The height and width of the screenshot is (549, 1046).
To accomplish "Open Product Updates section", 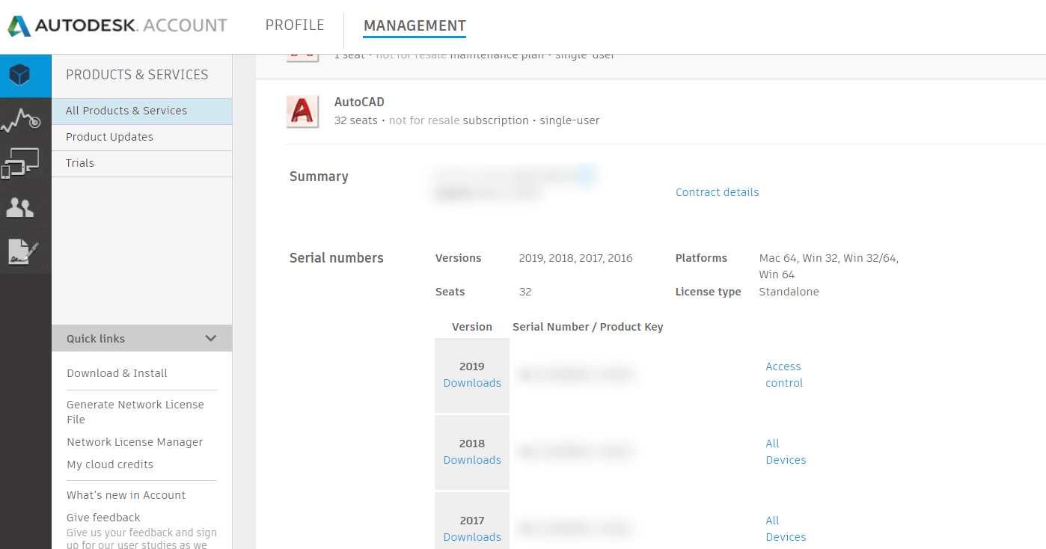I will [141, 137].
